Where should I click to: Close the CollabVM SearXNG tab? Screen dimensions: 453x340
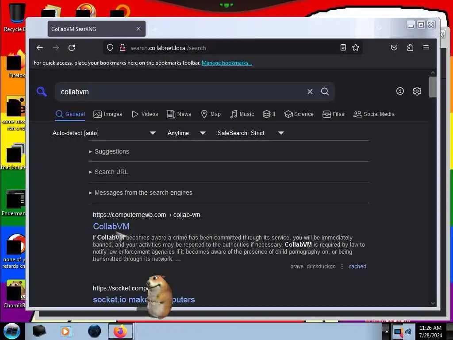(x=138, y=29)
